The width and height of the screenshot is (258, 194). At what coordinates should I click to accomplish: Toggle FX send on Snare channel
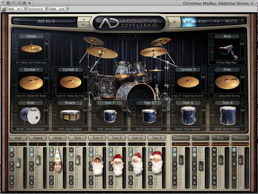pyautogui.click(x=31, y=155)
